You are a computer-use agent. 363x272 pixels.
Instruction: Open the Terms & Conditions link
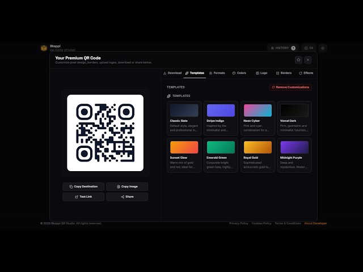[288, 223]
